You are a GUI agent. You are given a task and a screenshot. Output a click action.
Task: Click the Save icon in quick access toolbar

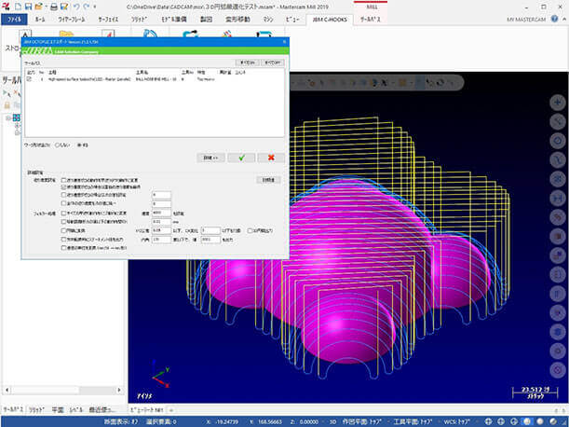(x=28, y=6)
